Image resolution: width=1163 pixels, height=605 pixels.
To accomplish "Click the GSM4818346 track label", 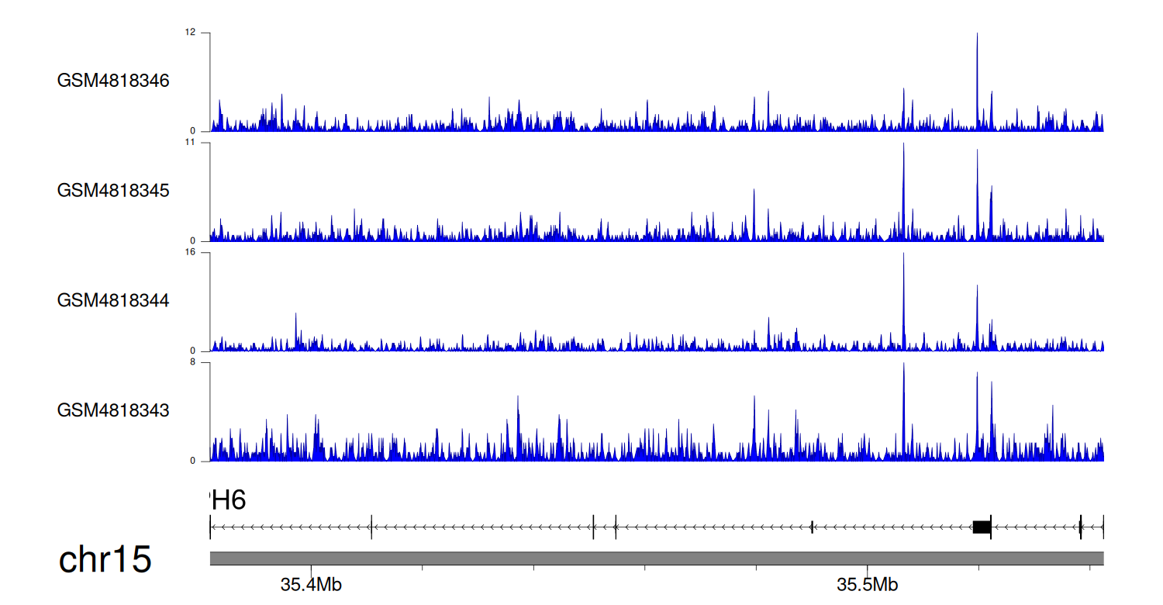I will click(x=113, y=81).
